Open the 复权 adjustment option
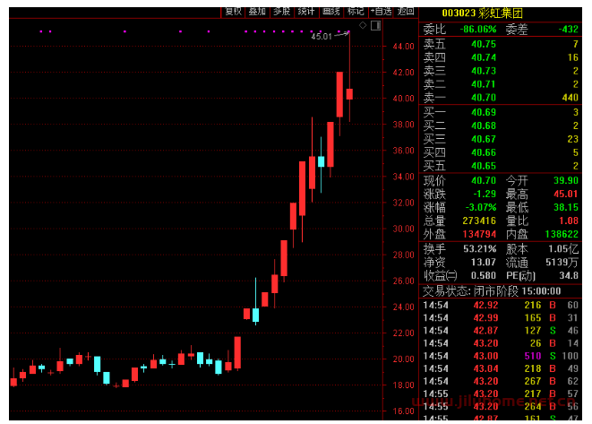Viewport: 592px width, 424px height. [x=233, y=12]
